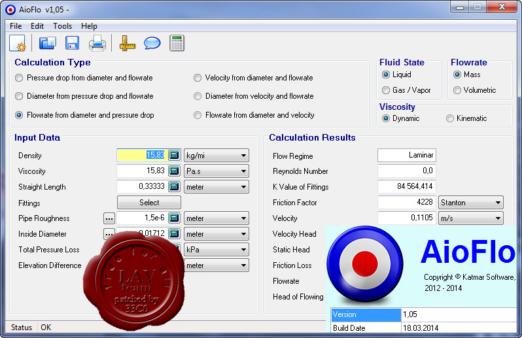Click the Reynolds Number result value
Image resolution: width=522 pixels, height=338 pixels.
click(407, 171)
